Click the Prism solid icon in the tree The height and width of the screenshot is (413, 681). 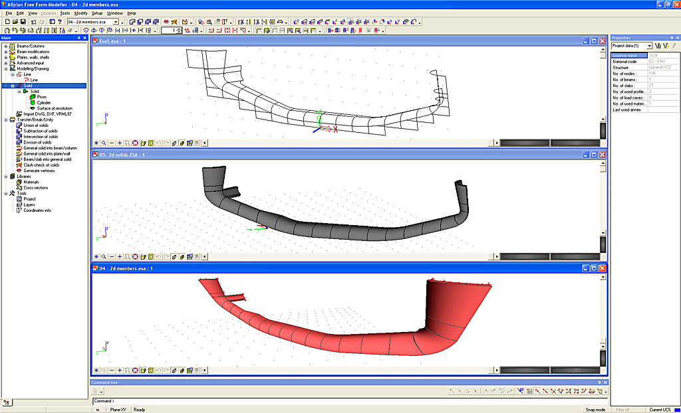point(32,97)
